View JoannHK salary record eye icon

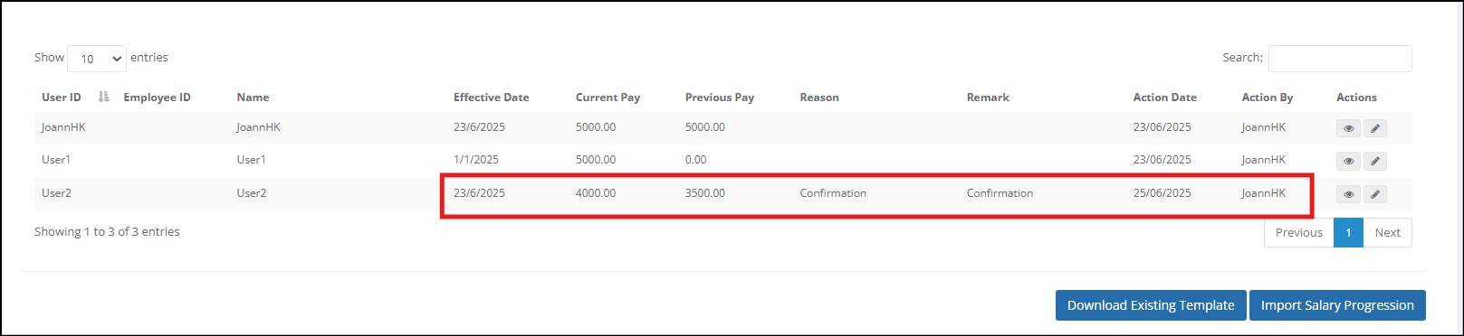pos(1348,128)
